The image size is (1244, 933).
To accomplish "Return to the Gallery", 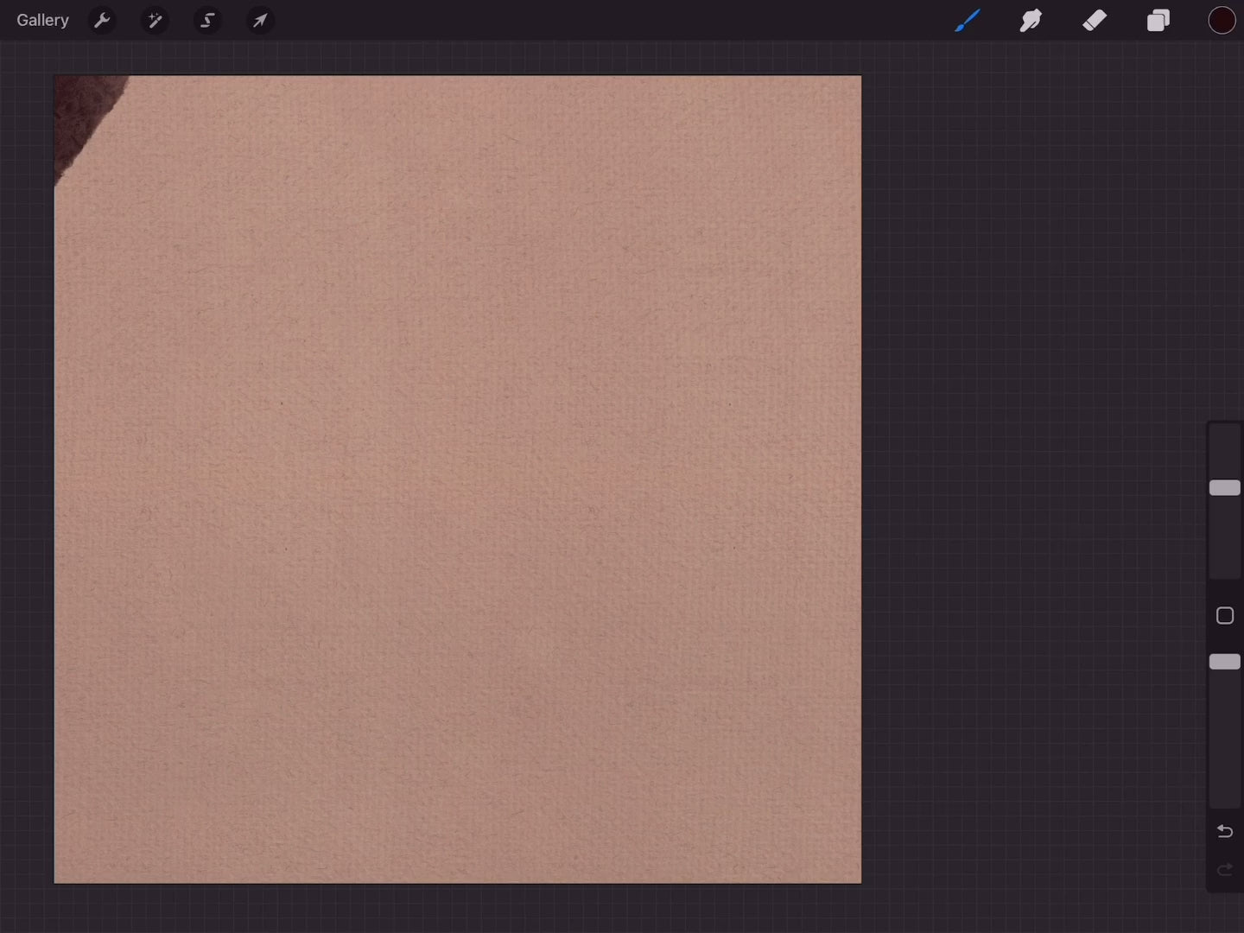I will click(42, 20).
